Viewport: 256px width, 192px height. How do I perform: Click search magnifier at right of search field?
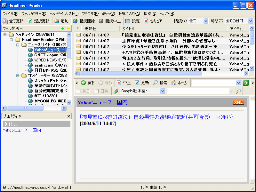[238, 91]
